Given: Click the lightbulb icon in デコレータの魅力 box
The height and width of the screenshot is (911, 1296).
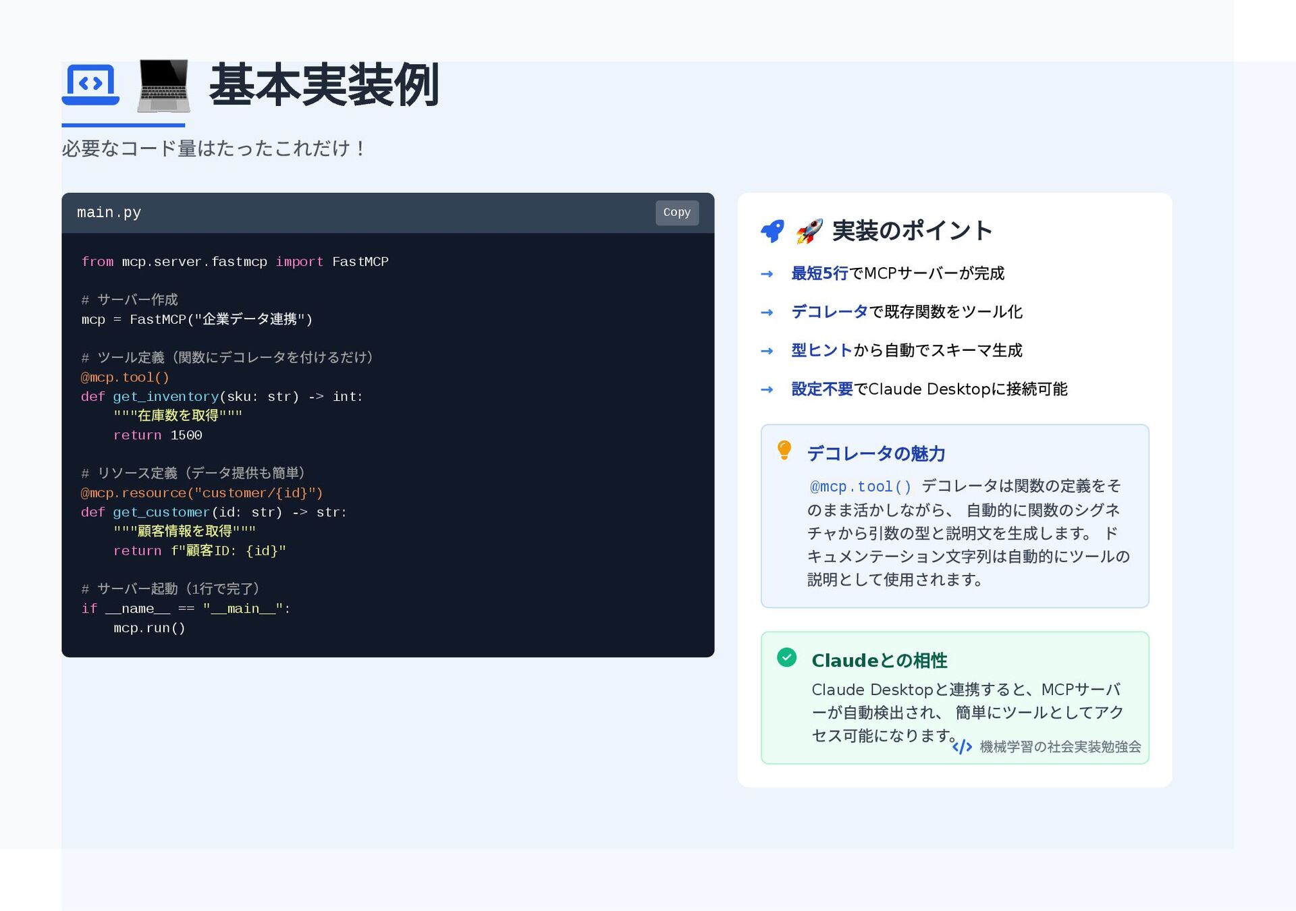Looking at the screenshot, I should [x=784, y=450].
